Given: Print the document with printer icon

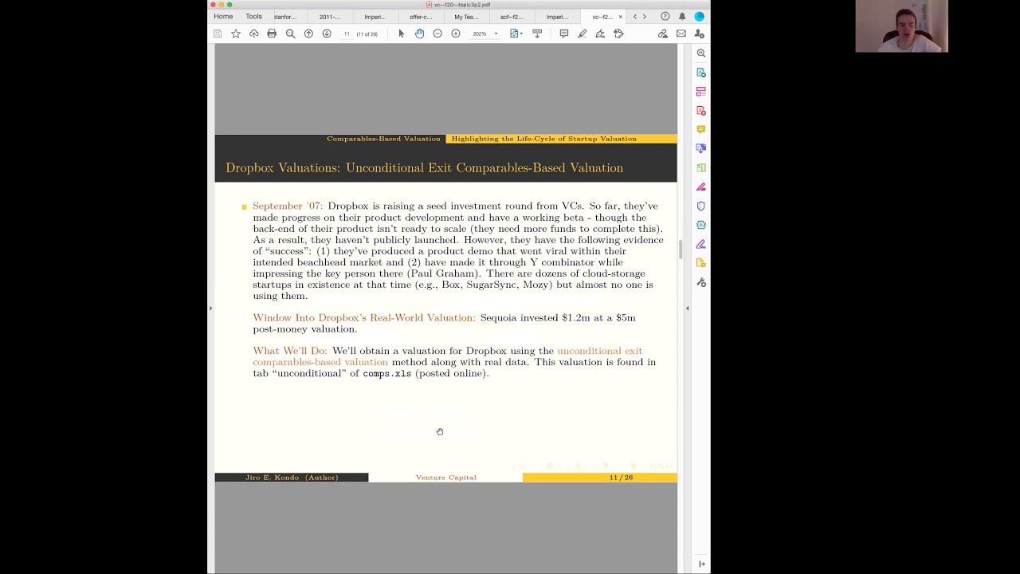Looking at the screenshot, I should (272, 33).
